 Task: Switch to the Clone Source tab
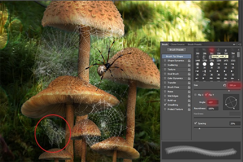tap(177, 44)
